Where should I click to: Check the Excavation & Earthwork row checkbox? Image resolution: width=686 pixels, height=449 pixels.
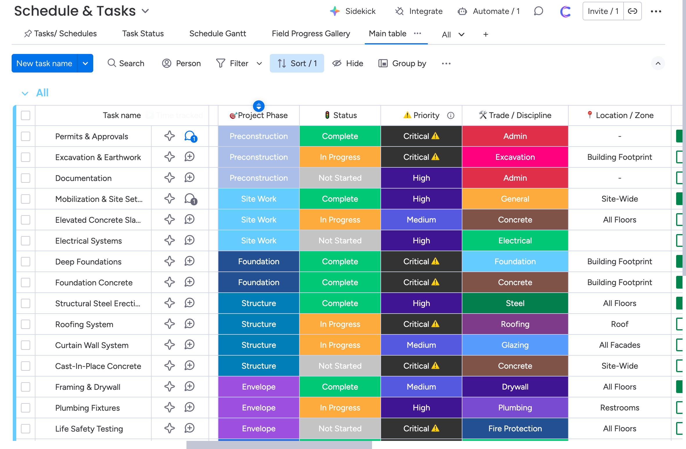pos(26,157)
